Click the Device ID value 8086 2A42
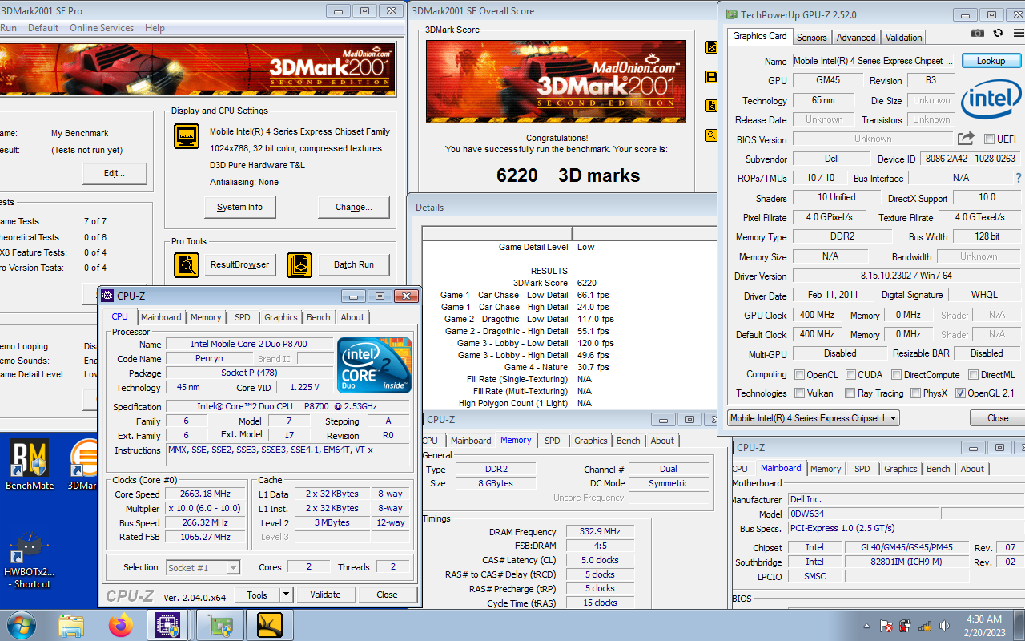 [970, 159]
